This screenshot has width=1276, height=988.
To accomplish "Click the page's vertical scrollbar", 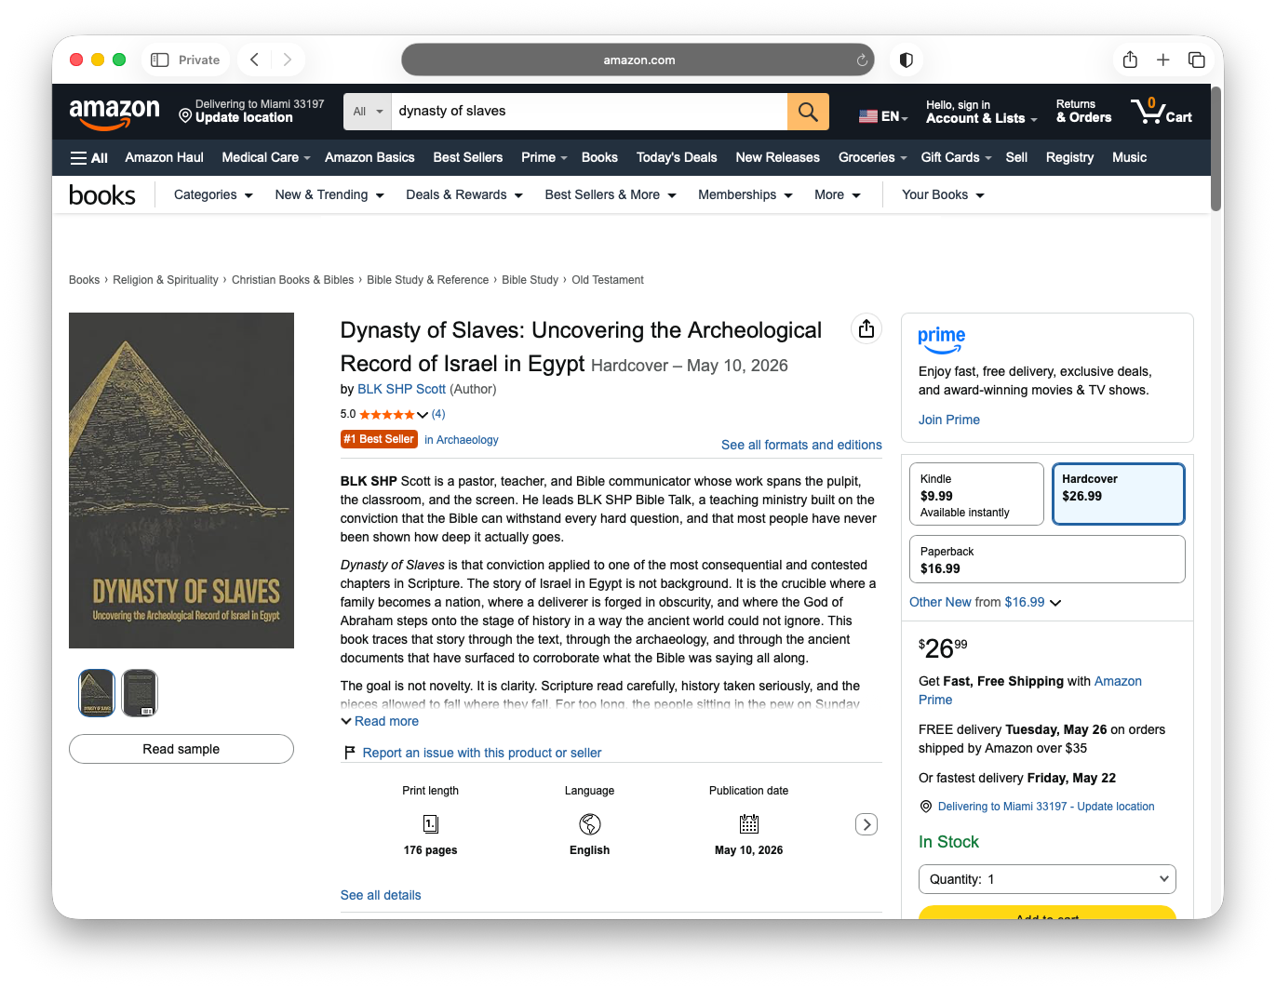I will coord(1216,149).
